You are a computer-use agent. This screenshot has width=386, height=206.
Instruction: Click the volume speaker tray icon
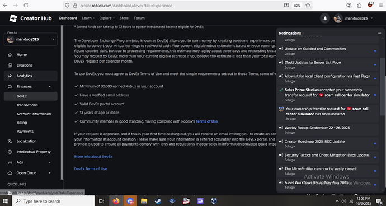pyautogui.click(x=343, y=201)
